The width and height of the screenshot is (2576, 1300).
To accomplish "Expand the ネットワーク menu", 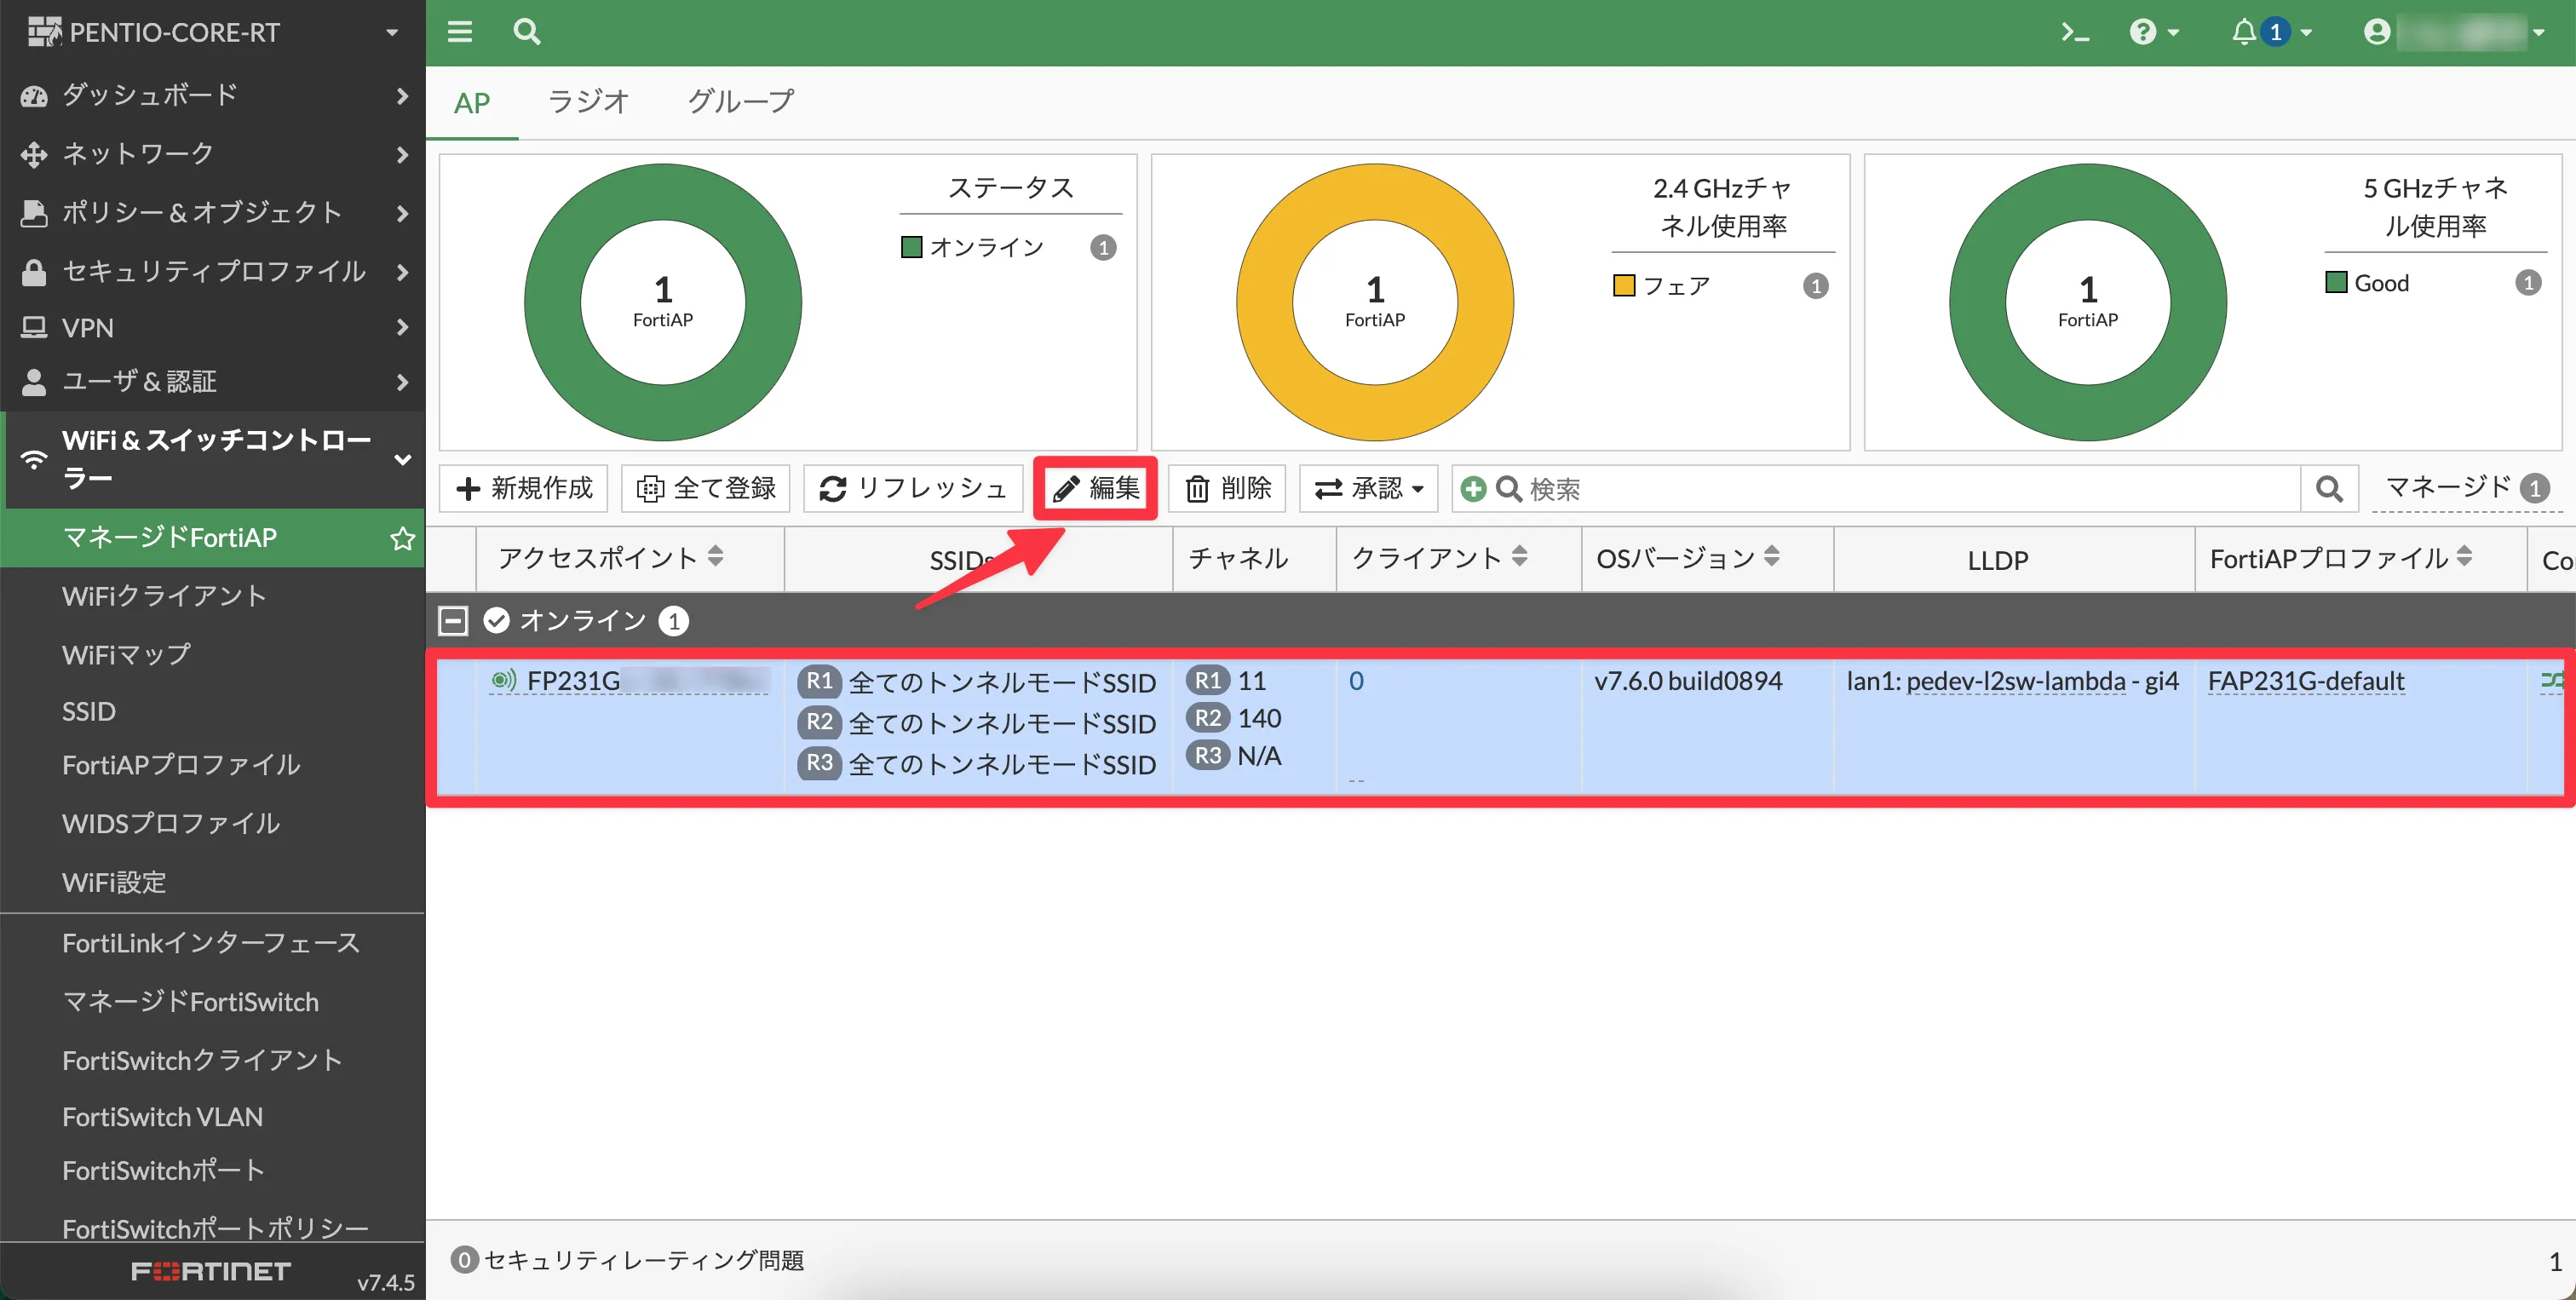I will [x=213, y=154].
